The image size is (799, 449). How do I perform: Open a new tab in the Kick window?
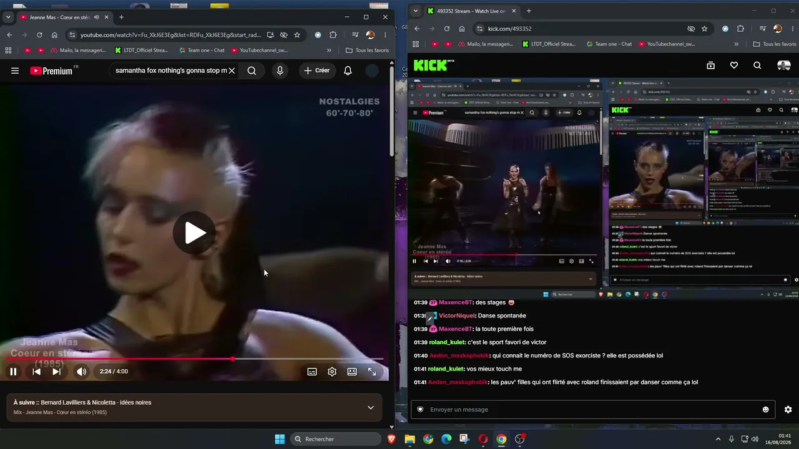point(529,11)
